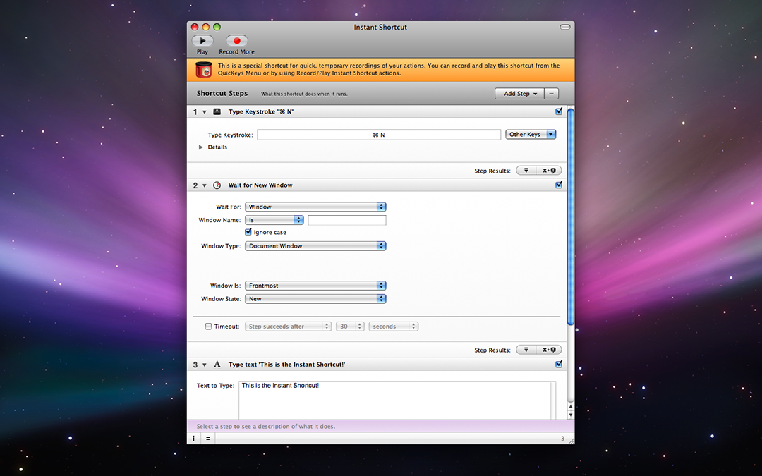Click the Type Keystroke field showing ⌘ N

[x=379, y=135]
